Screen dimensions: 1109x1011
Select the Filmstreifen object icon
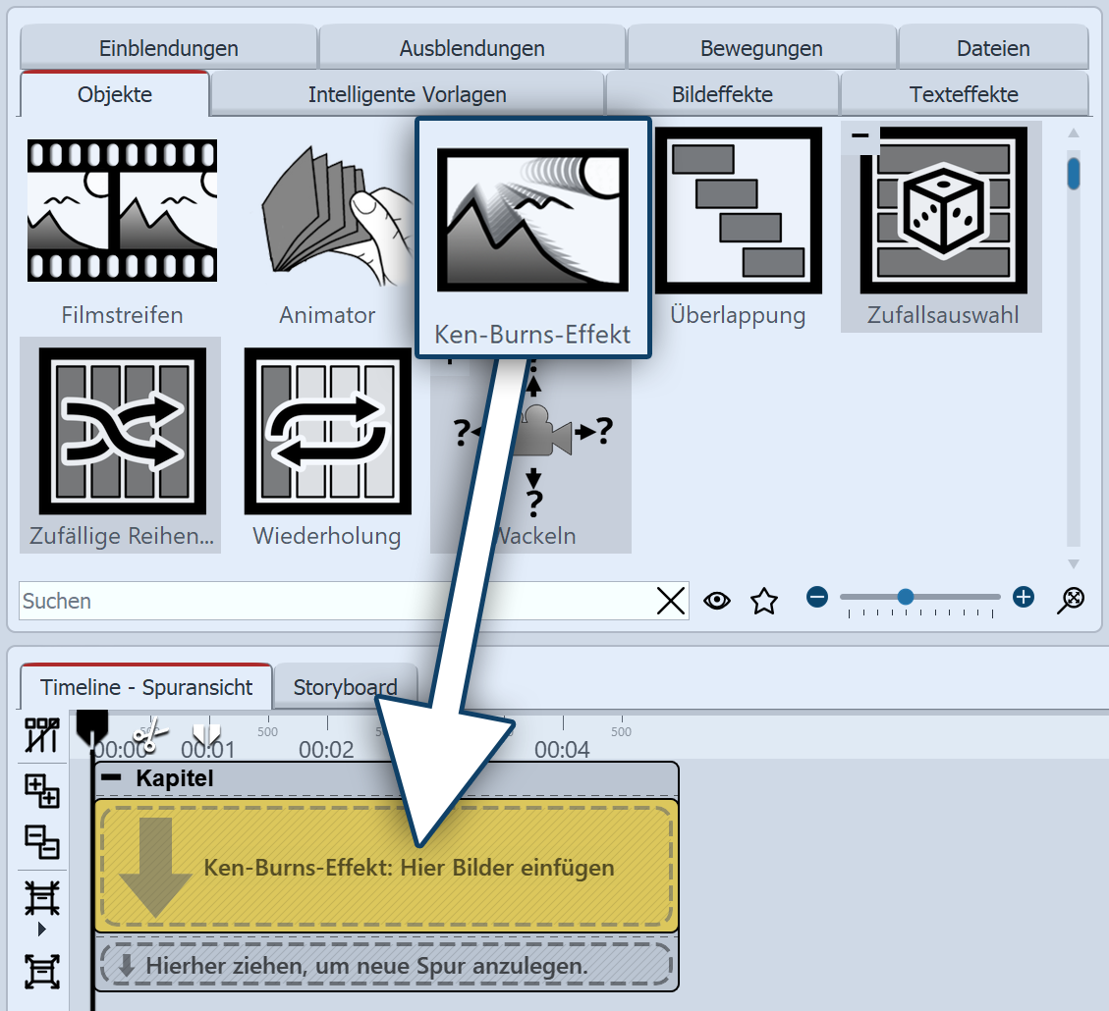(120, 211)
